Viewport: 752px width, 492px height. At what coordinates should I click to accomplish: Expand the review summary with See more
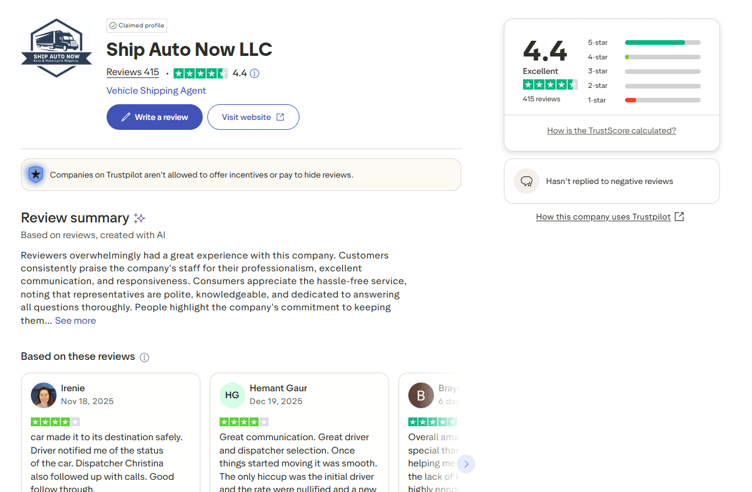tap(75, 321)
